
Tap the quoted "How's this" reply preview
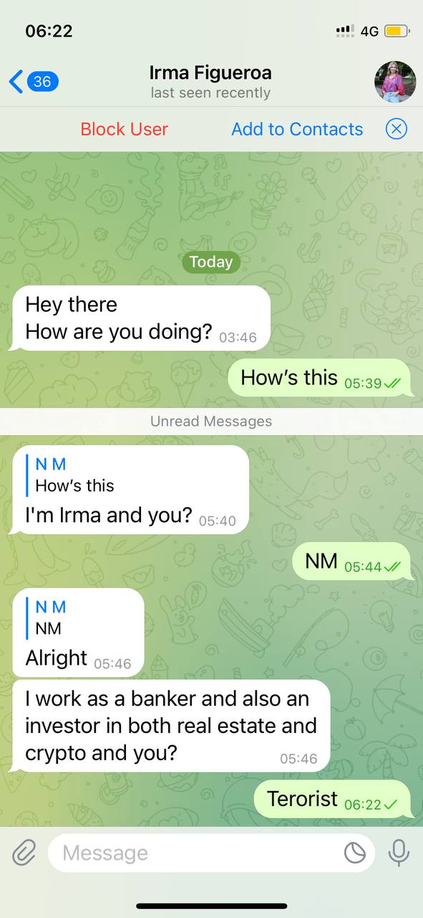pos(75,475)
